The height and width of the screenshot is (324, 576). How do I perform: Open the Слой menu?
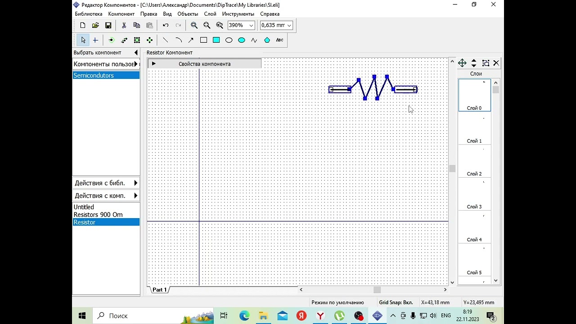pyautogui.click(x=210, y=14)
